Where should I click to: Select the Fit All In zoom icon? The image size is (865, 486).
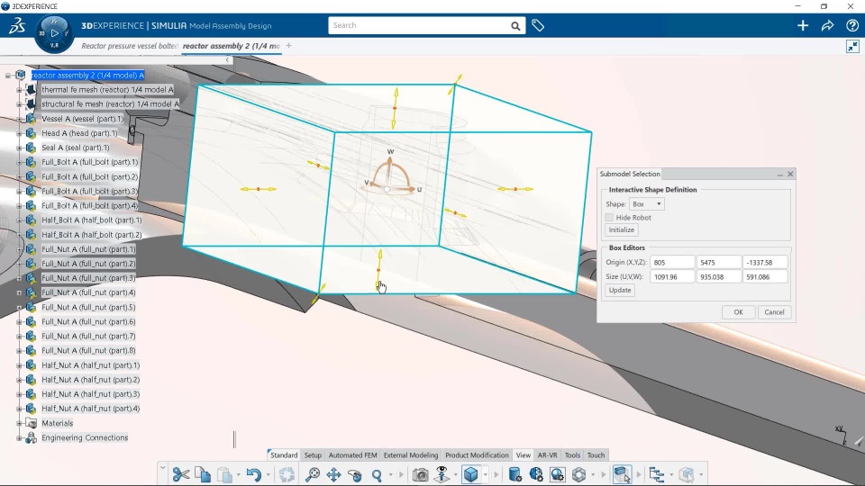coord(313,474)
